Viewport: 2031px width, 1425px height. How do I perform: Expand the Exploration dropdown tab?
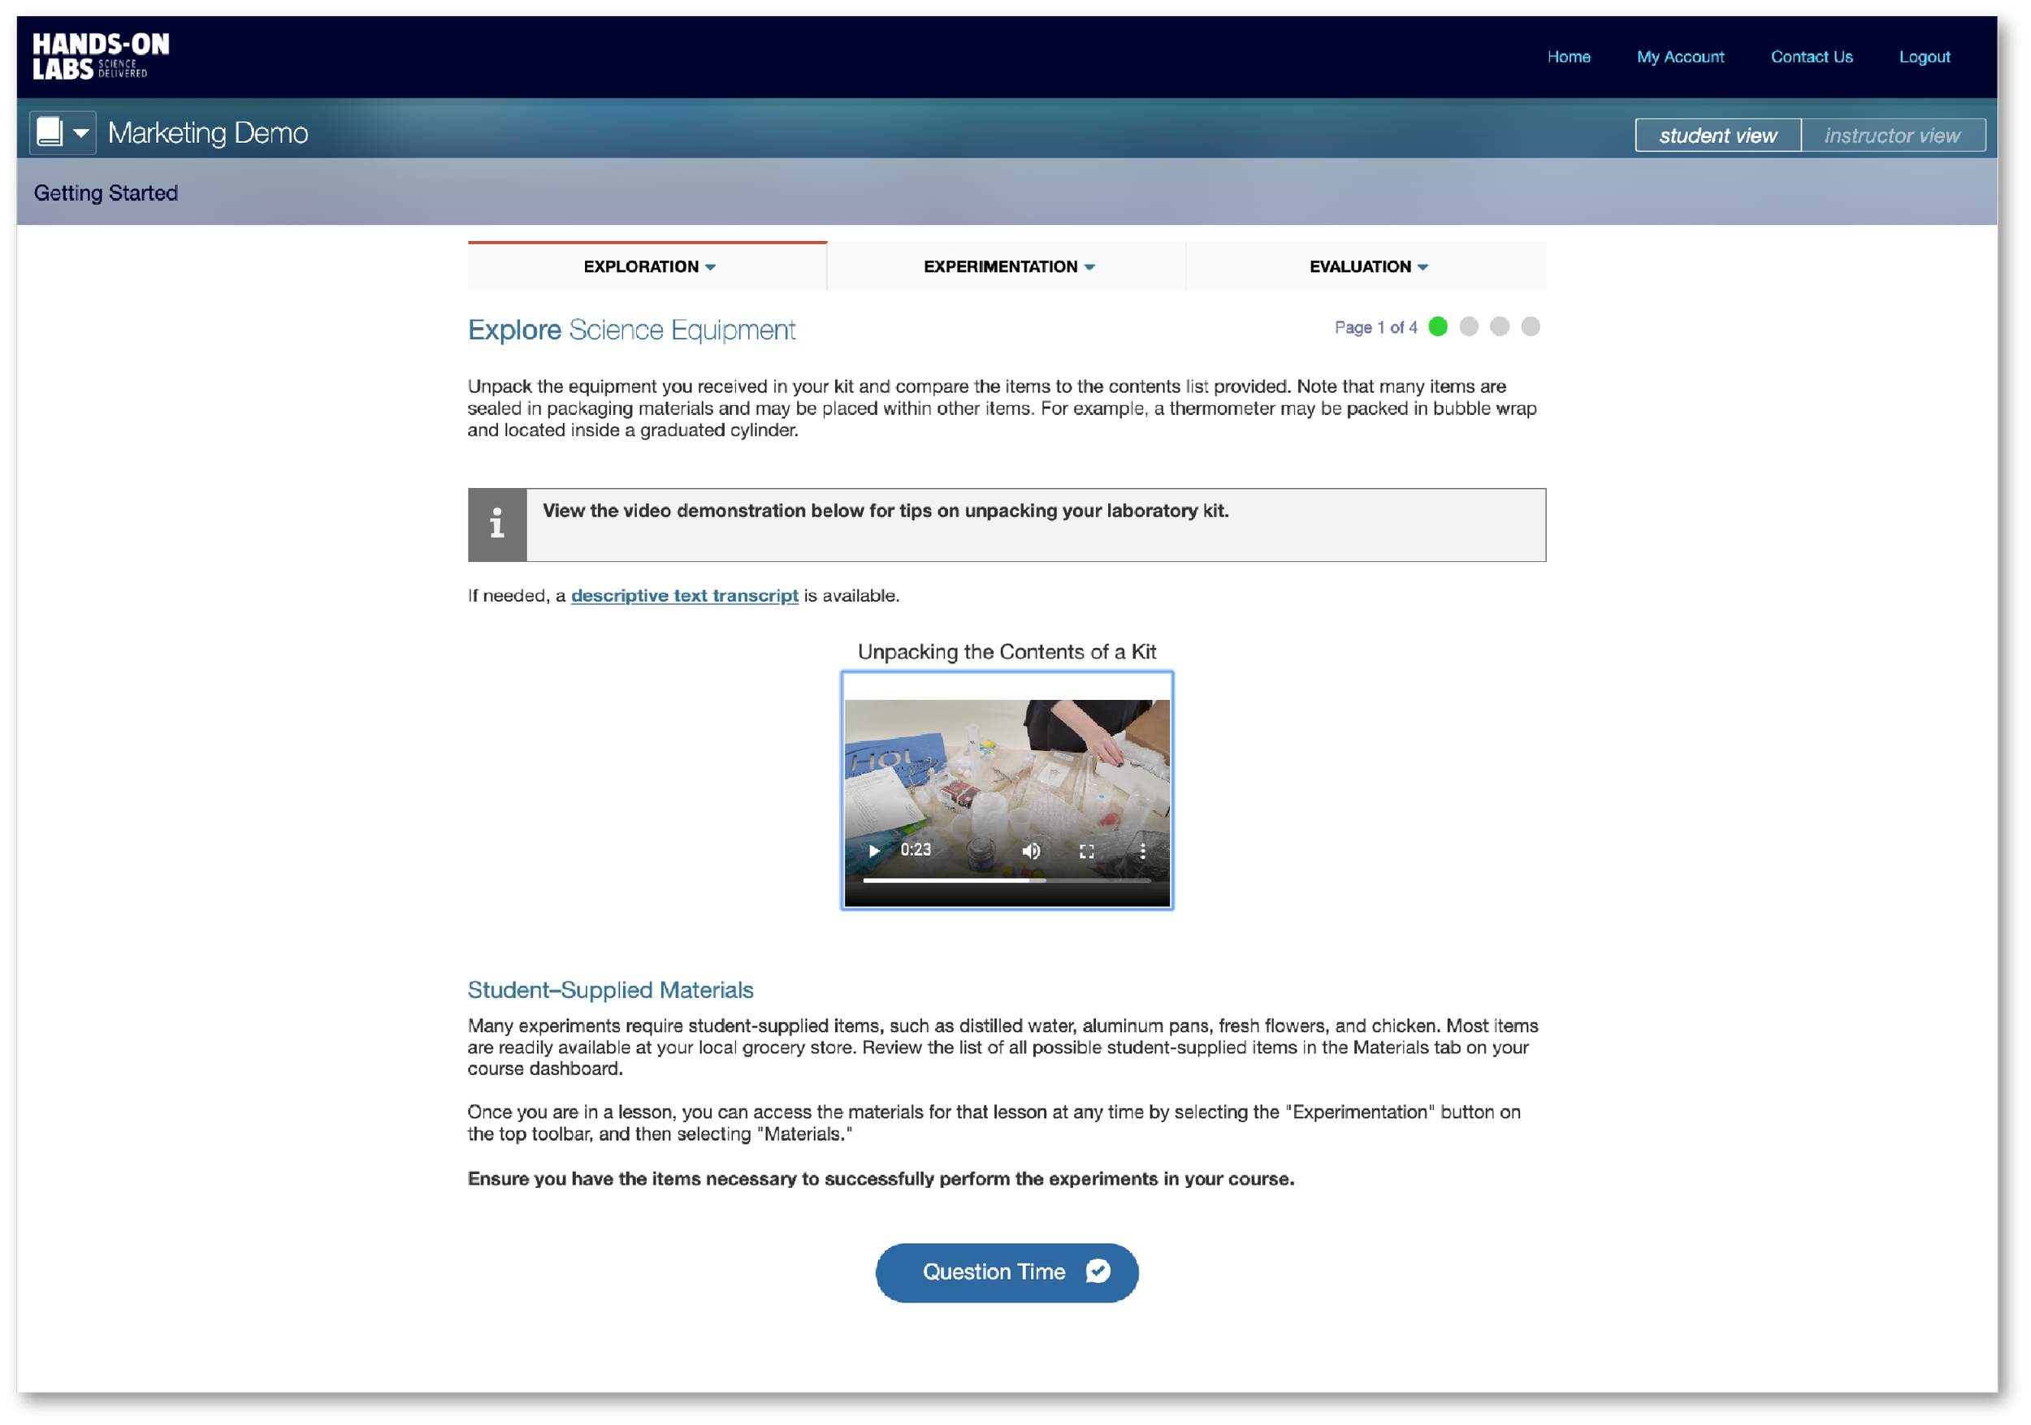[x=648, y=266]
